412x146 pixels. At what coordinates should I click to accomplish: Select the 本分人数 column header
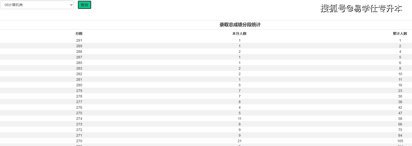click(x=239, y=34)
